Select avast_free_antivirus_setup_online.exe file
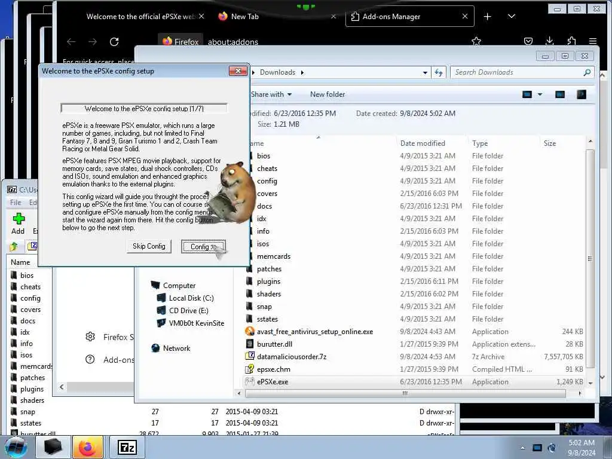 (314, 332)
